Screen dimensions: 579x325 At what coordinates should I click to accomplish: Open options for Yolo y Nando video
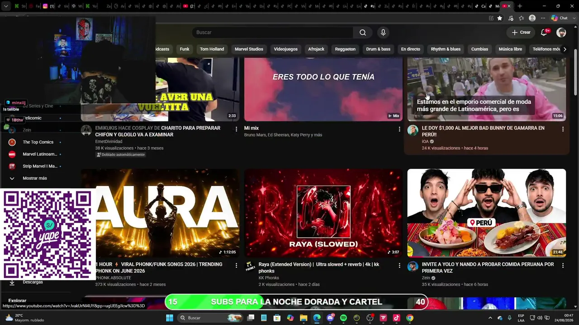(x=563, y=265)
